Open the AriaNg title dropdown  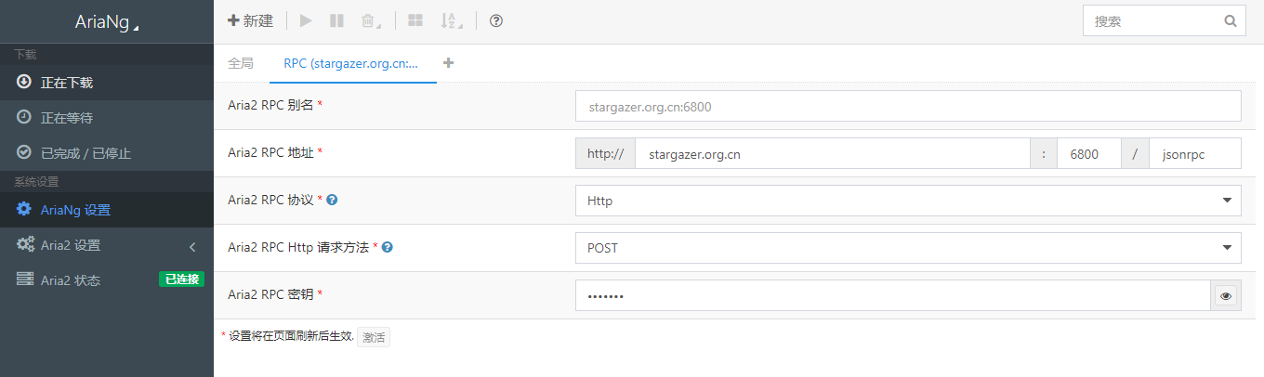pos(107,22)
